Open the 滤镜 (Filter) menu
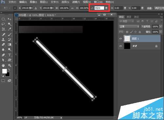 click(x=76, y=2)
